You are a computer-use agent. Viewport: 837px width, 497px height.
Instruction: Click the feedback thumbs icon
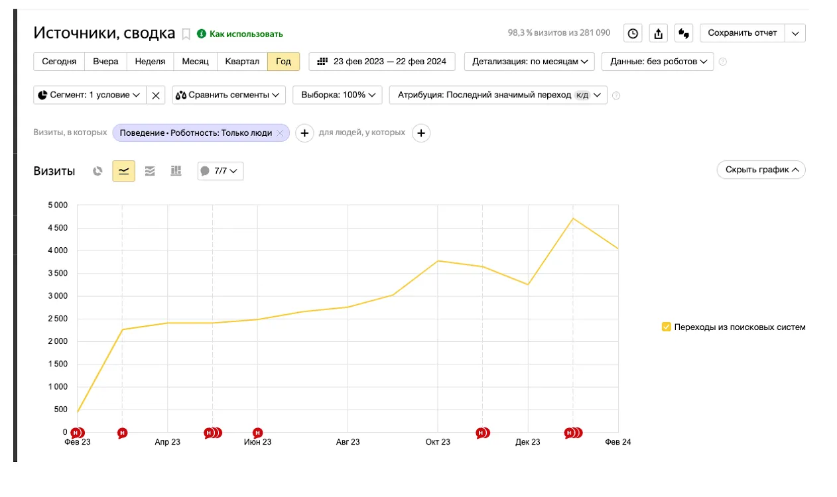pos(684,33)
